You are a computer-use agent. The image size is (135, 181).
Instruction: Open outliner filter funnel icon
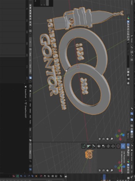pyautogui.click(x=128, y=79)
